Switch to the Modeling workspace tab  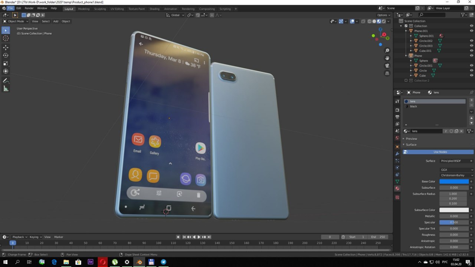83,9
